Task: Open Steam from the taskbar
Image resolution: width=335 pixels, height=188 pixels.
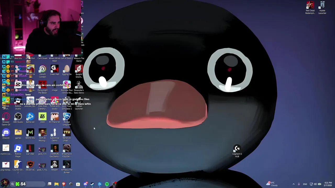Action: point(92,184)
